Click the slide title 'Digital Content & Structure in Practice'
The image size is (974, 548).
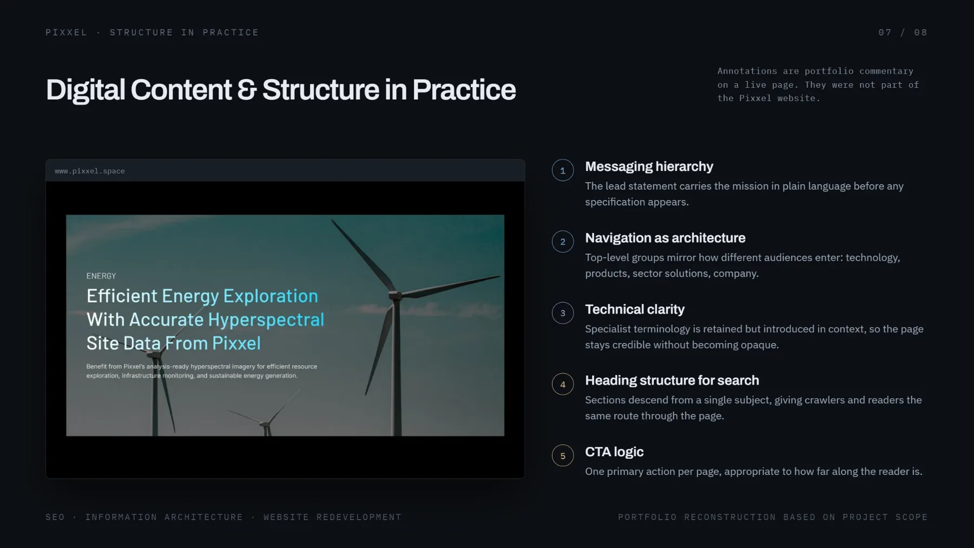coord(281,90)
